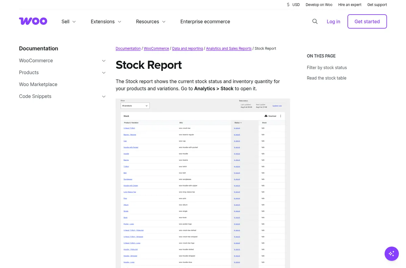The width and height of the screenshot is (406, 268).
Task: Jump to Filter by stock status section
Action: (x=327, y=67)
